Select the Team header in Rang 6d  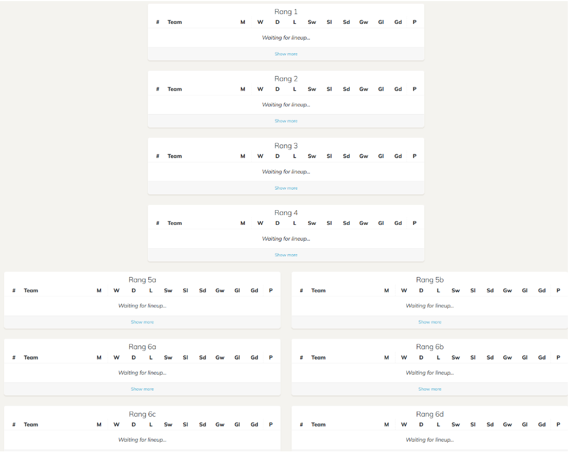[318, 425]
